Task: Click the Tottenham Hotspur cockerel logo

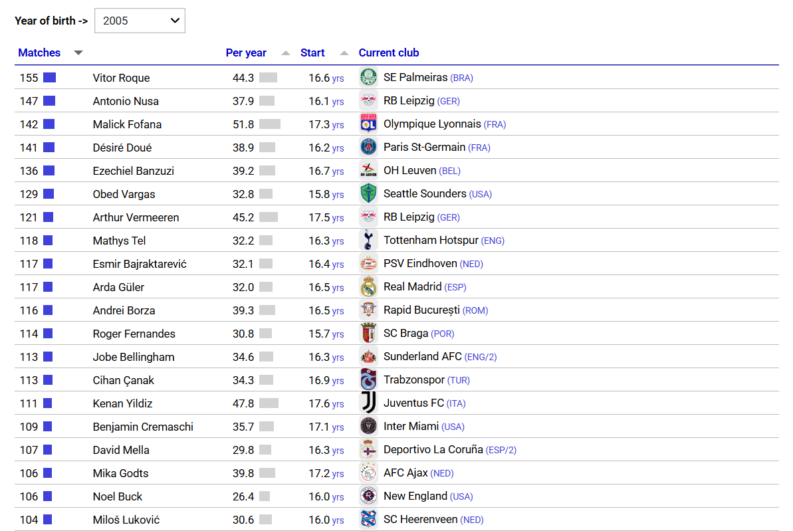Action: (368, 240)
